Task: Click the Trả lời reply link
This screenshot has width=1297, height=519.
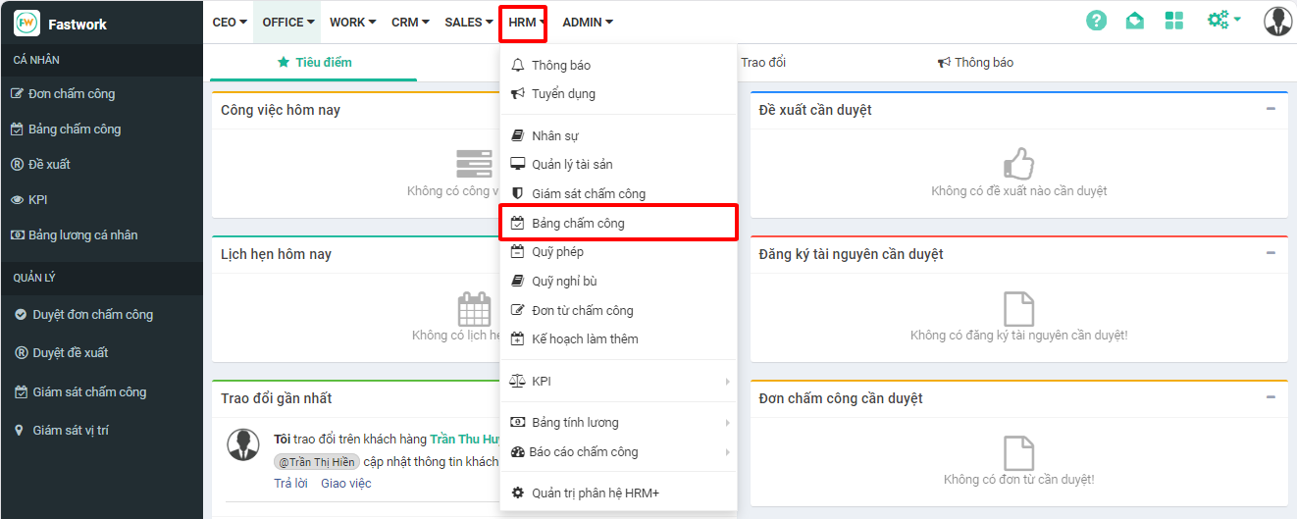Action: pyautogui.click(x=290, y=484)
